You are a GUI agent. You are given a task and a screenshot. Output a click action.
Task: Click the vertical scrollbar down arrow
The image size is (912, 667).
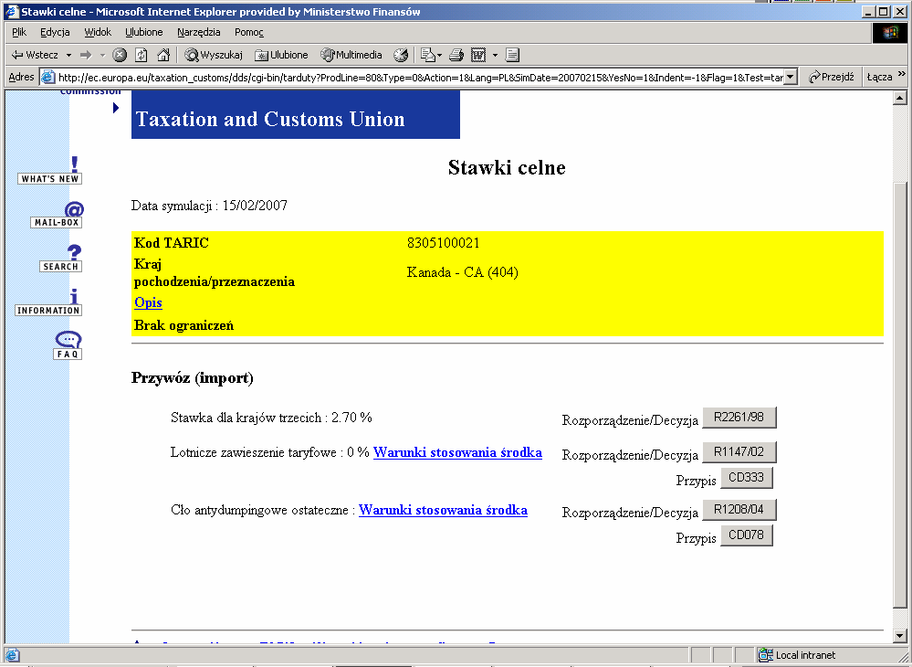(x=900, y=636)
